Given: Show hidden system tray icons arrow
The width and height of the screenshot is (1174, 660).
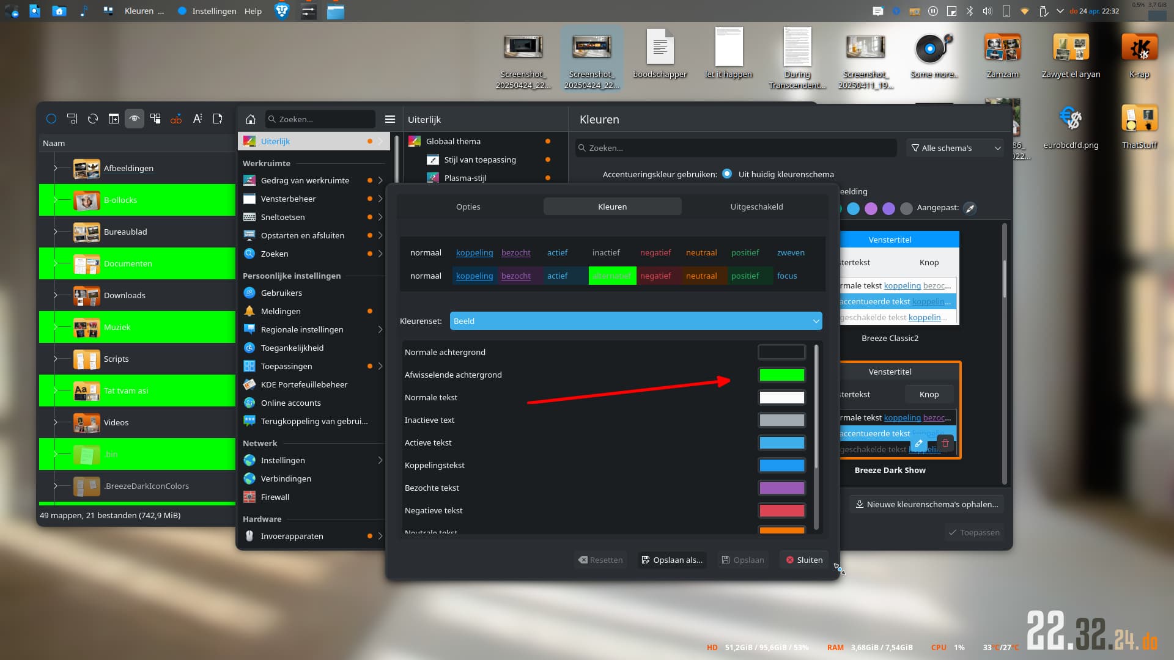Looking at the screenshot, I should coord(1060,11).
